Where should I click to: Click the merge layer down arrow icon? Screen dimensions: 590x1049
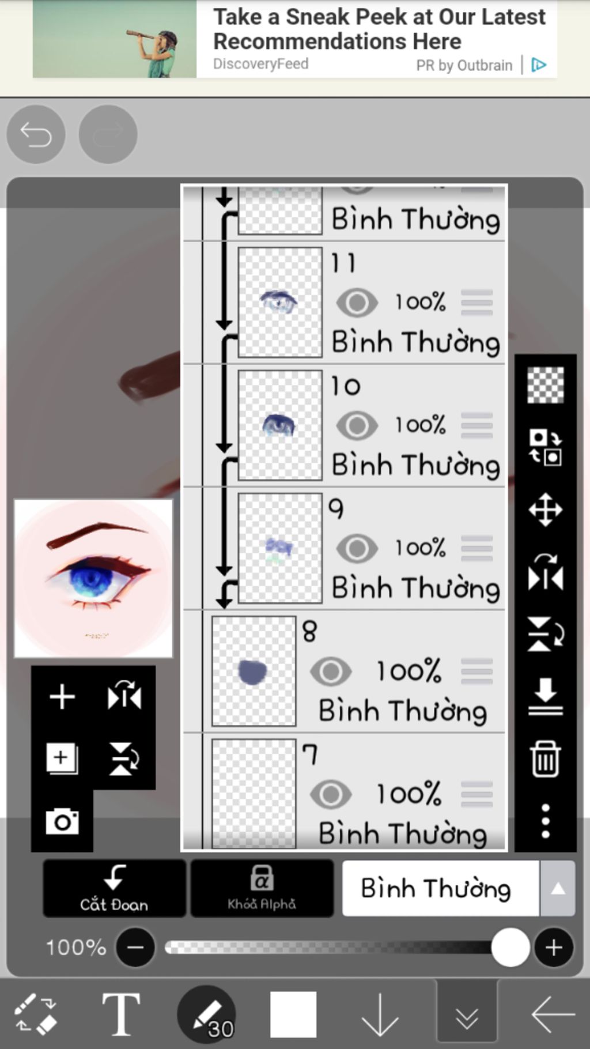[545, 696]
